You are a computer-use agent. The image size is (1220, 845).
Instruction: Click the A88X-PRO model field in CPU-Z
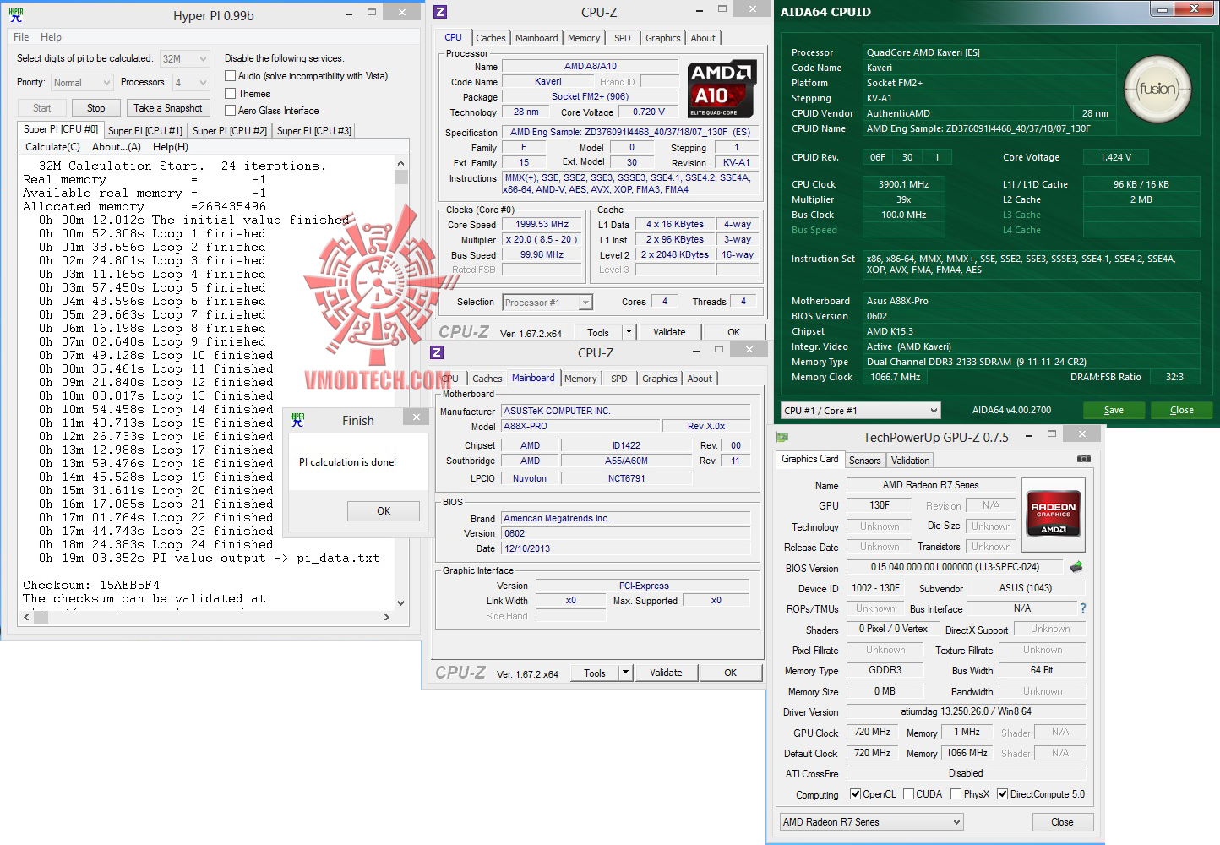click(x=580, y=427)
